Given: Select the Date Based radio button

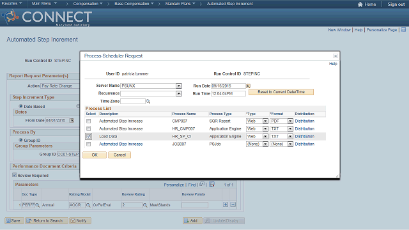Looking at the screenshot, I should tap(20, 106).
